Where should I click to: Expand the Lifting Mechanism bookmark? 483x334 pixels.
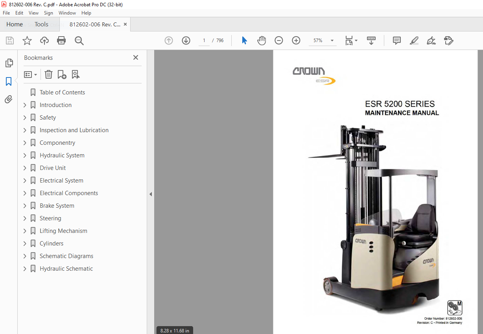[x=25, y=231]
